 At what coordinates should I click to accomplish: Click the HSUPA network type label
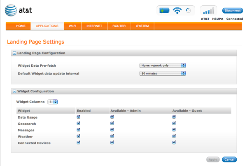coord(218,19)
